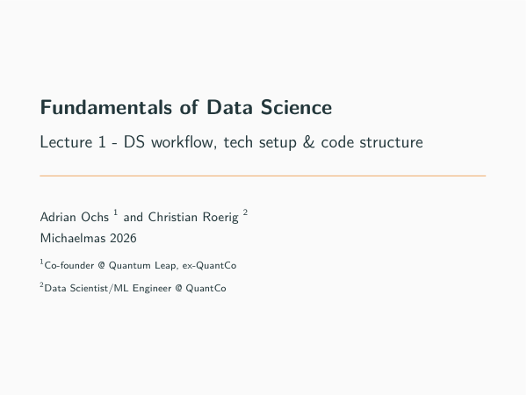Click superscript 1 after Adrian Ochs
Viewport: 527px width, 395px height.
(x=115, y=212)
